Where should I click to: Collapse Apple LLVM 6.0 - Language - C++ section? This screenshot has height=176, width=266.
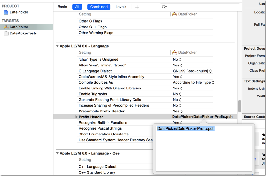click(x=57, y=153)
